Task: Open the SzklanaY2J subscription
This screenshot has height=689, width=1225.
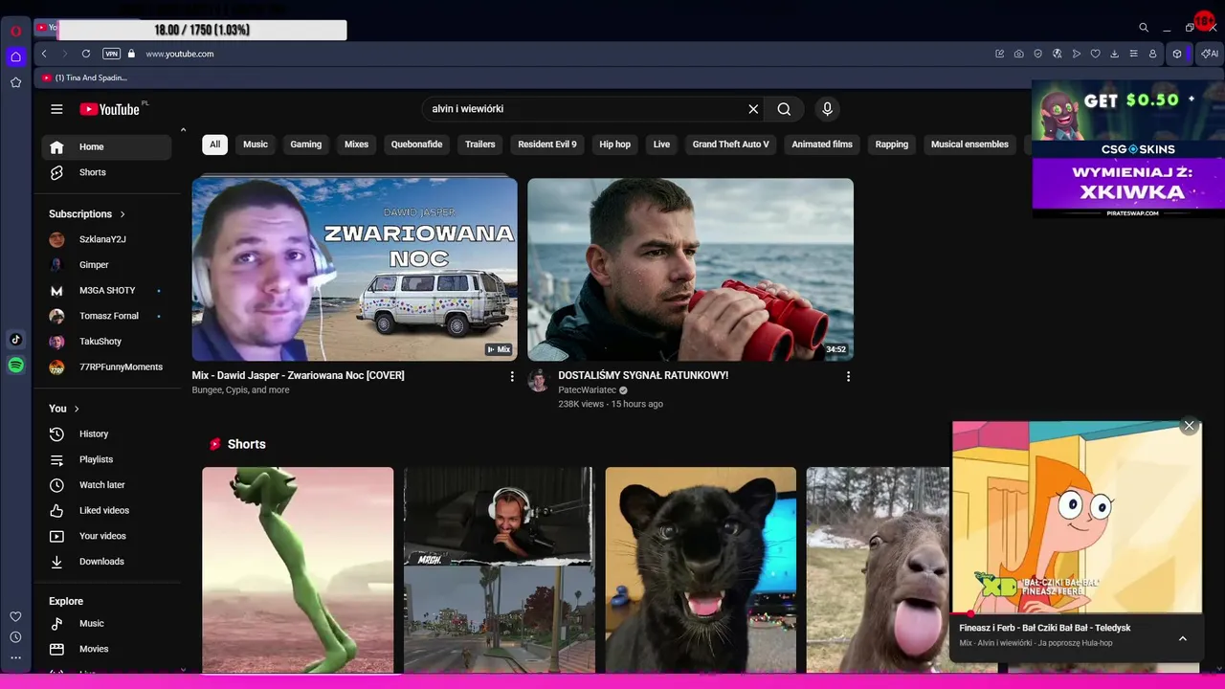Action: point(106,239)
